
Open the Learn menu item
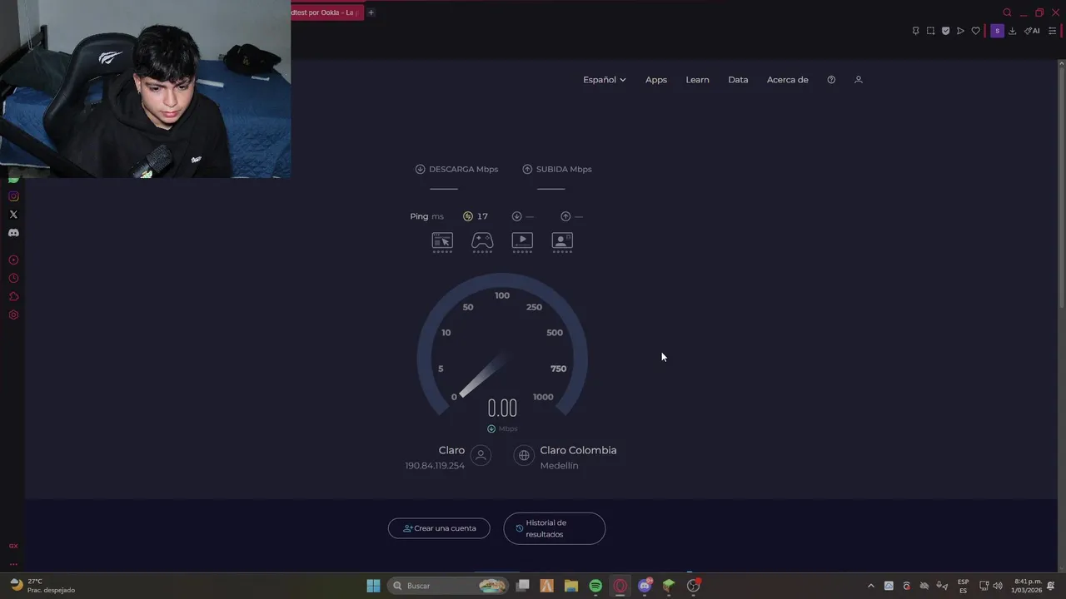[697, 80]
